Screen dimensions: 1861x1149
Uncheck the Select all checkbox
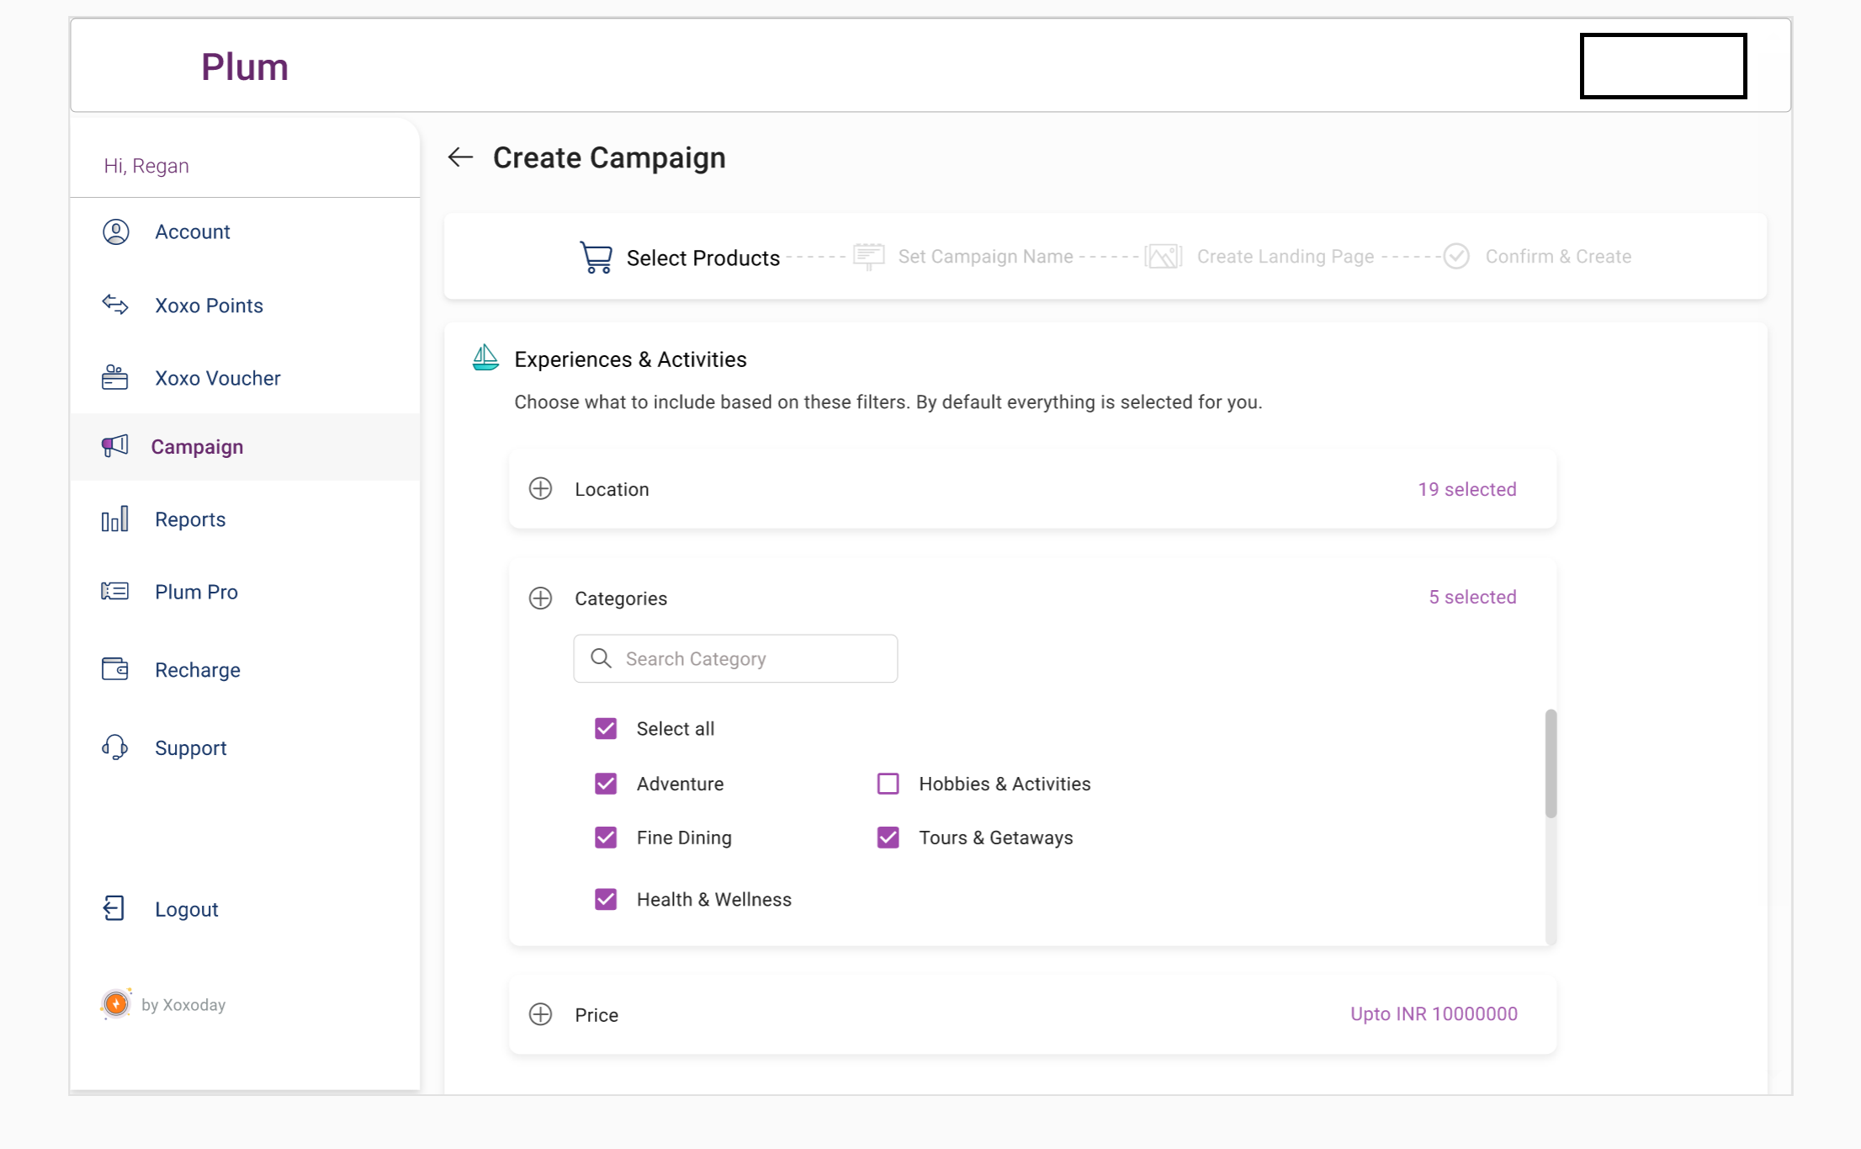[x=606, y=728]
